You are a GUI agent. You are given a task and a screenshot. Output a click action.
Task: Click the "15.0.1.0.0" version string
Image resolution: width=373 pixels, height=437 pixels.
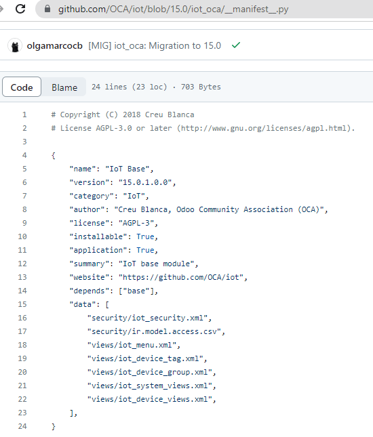pyautogui.click(x=145, y=182)
